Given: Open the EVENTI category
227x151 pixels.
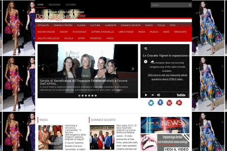Looking at the screenshot, I should point(149,25).
